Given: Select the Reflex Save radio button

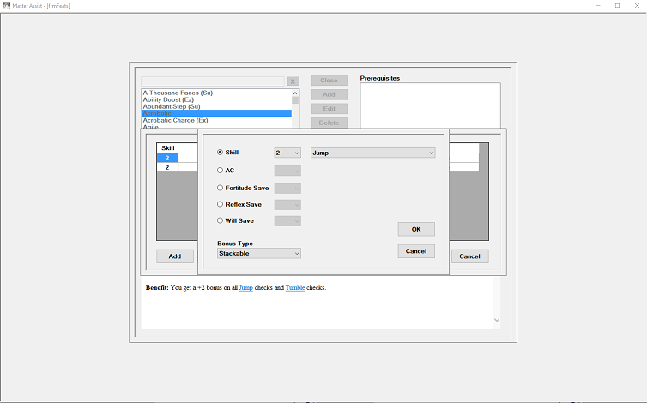Looking at the screenshot, I should pos(220,204).
